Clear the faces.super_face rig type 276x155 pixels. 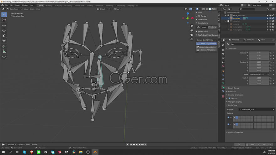click(273, 110)
